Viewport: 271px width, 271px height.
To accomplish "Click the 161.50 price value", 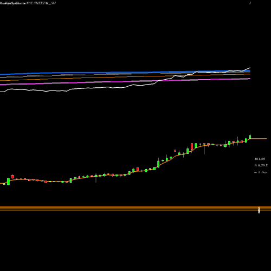I will pyautogui.click(x=260, y=159).
